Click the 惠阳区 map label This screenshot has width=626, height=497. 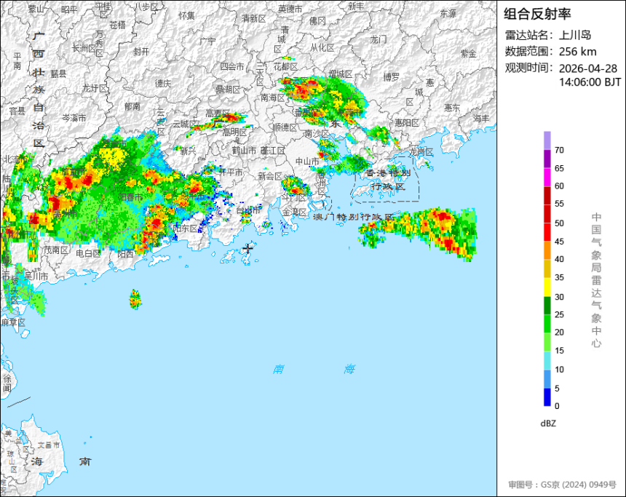(407, 122)
